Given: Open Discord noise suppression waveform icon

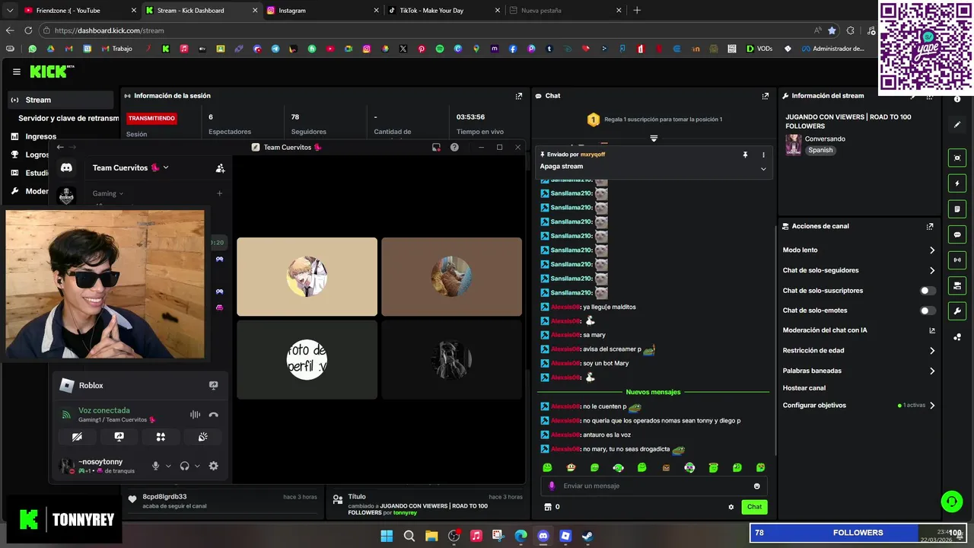Looking at the screenshot, I should tap(196, 415).
